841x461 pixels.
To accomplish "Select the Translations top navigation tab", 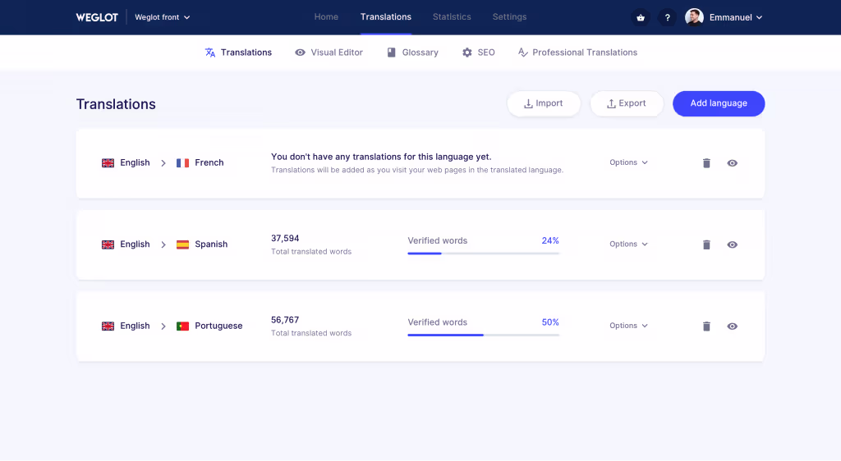I will click(x=386, y=16).
